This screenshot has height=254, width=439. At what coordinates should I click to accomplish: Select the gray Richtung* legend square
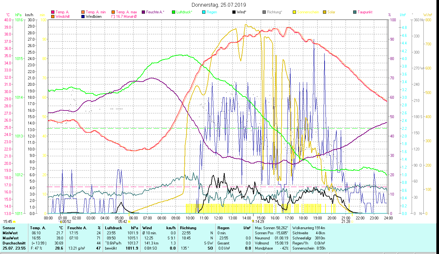point(264,12)
